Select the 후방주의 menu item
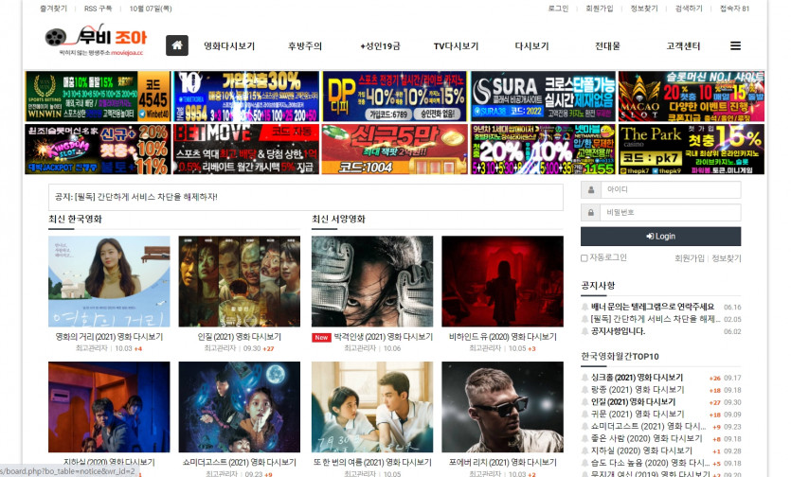The image size is (791, 477). (305, 46)
